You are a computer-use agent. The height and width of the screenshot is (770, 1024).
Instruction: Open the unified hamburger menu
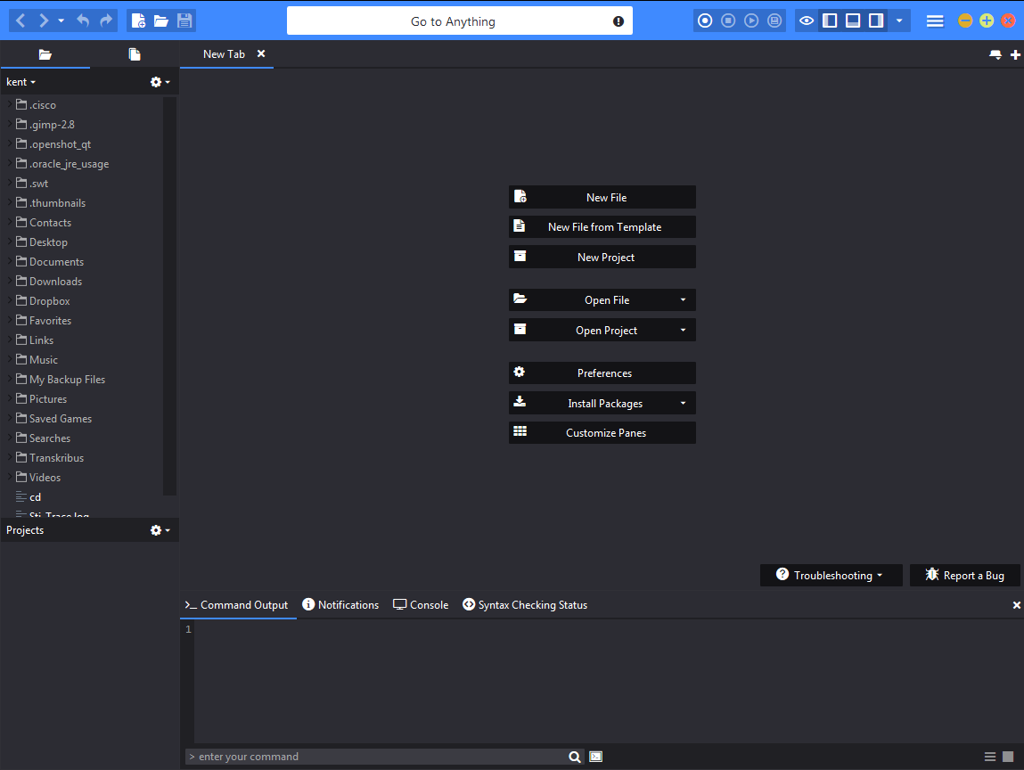pyautogui.click(x=934, y=20)
